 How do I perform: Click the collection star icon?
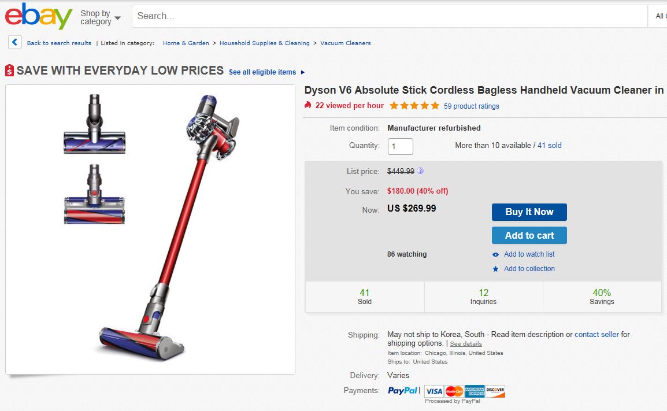point(495,269)
